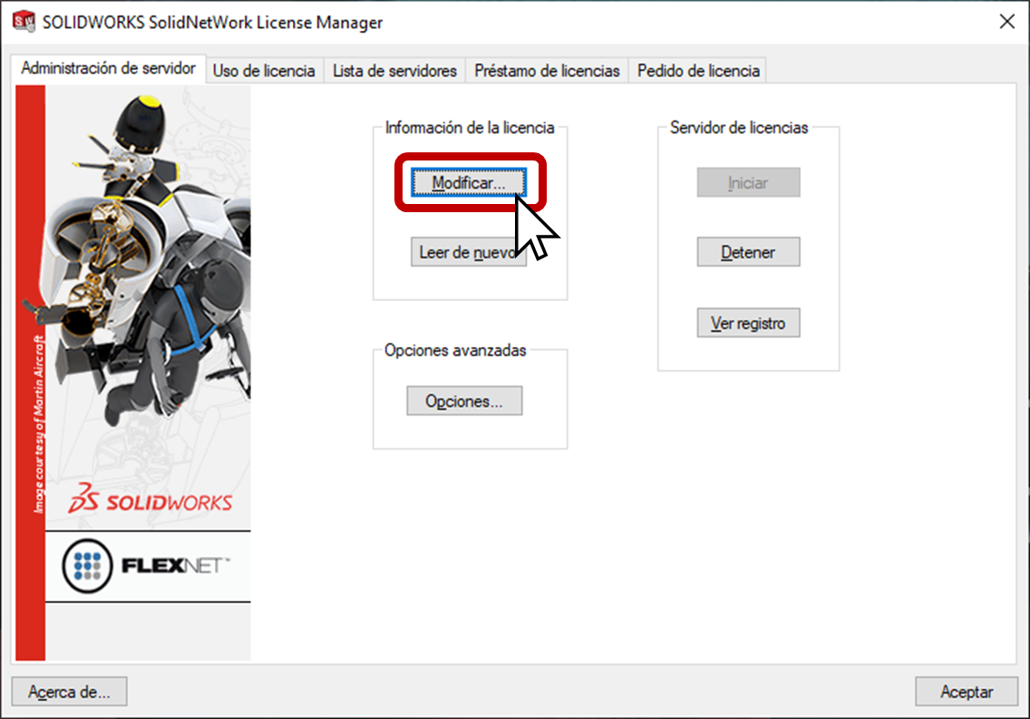Click the SOLIDWORKS app icon in title bar
Screen dimensions: 1030x719
24,21
